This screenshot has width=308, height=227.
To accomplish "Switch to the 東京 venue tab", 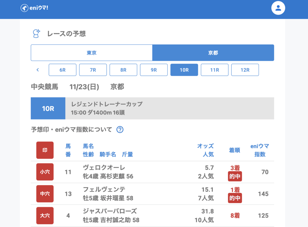I will [91, 53].
